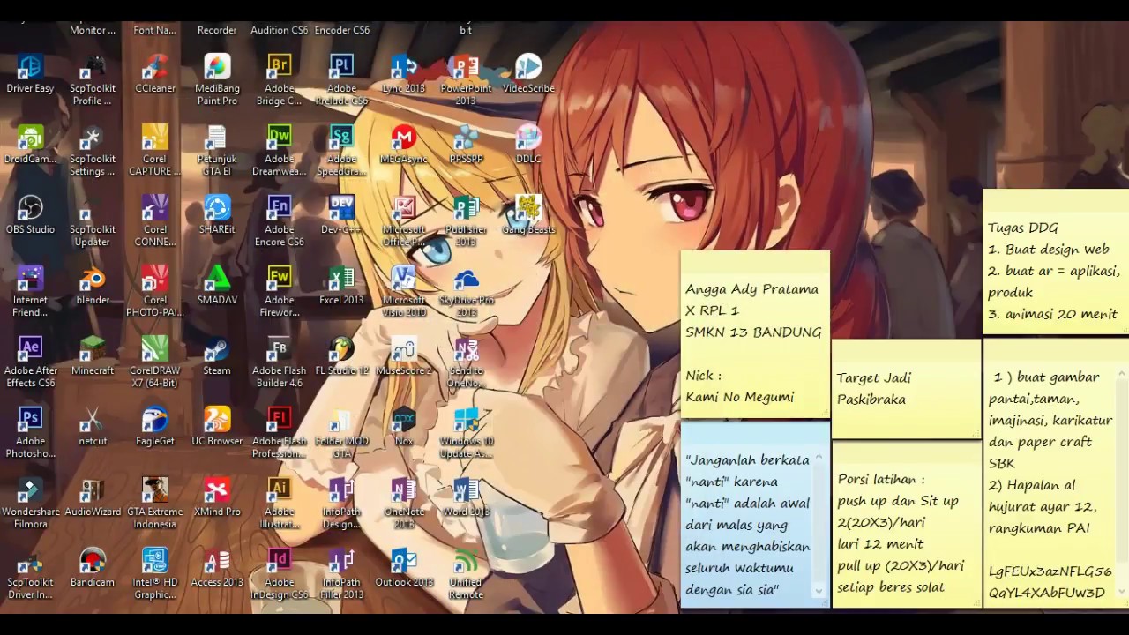Open the DroidCam desktop shortcut
Screen dimensions: 1129x635
coord(30,145)
